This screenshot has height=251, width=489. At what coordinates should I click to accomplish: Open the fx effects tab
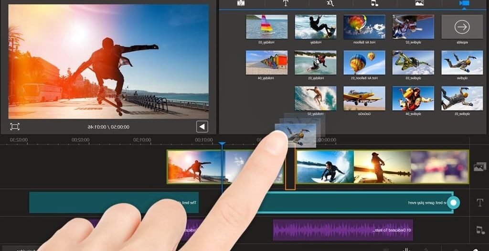tap(330, 3)
